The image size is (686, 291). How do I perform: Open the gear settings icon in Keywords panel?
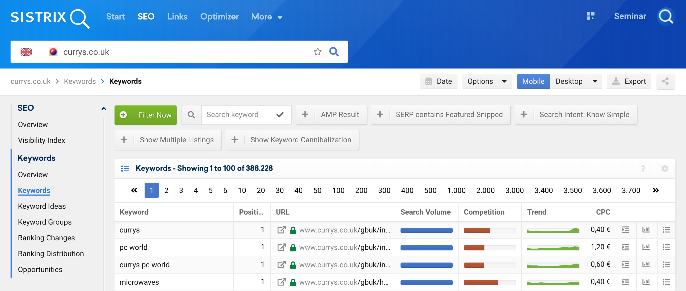(x=665, y=168)
